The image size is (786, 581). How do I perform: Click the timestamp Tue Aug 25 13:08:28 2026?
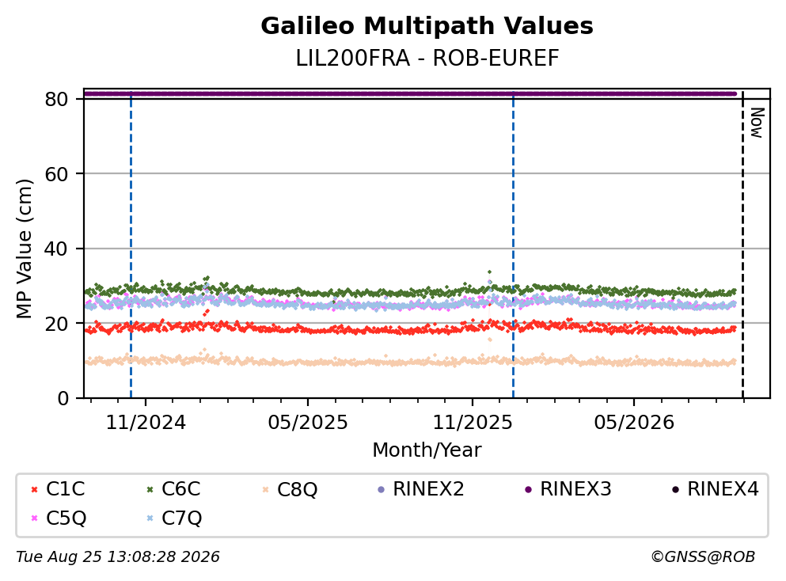(x=118, y=557)
